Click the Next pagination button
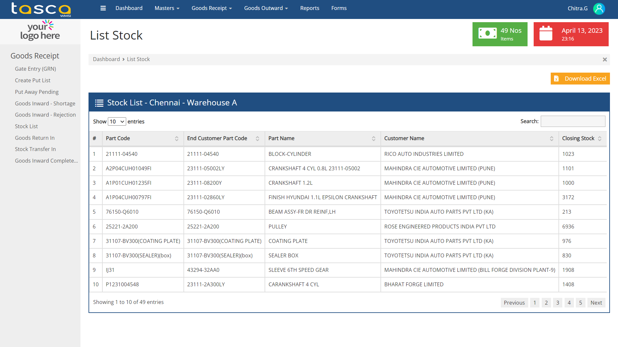 click(x=596, y=303)
